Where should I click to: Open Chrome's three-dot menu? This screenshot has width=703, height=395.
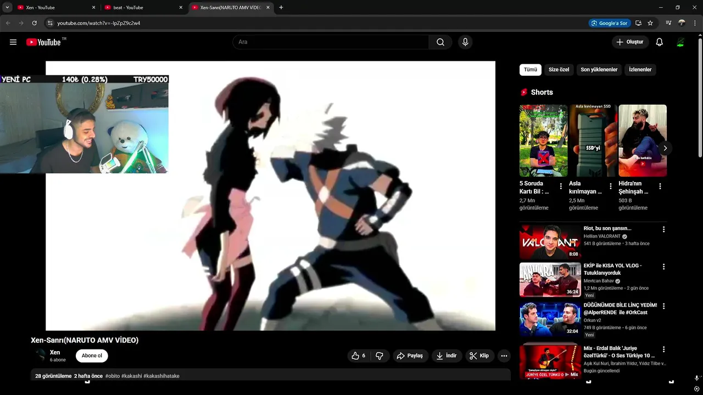coord(695,23)
